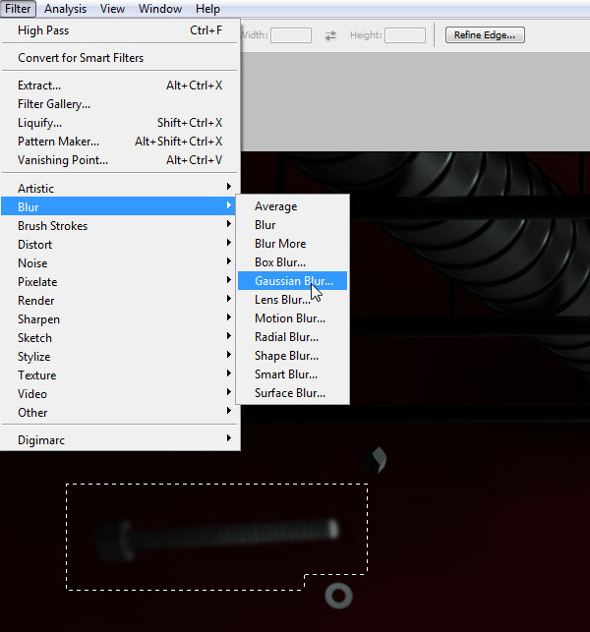Expand the Brush Strokes submenu

[120, 226]
